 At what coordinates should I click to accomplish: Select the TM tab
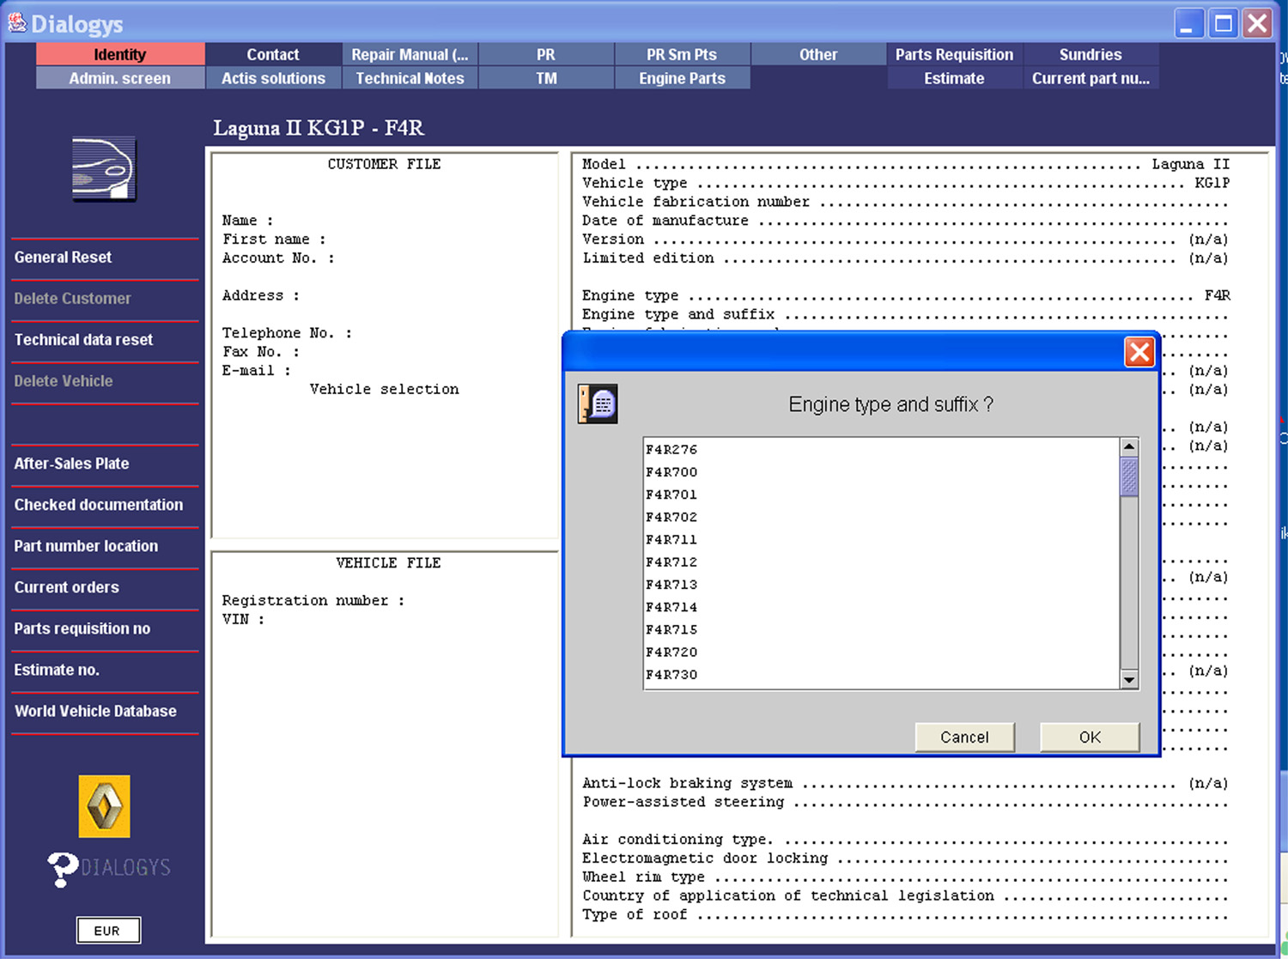pyautogui.click(x=546, y=78)
